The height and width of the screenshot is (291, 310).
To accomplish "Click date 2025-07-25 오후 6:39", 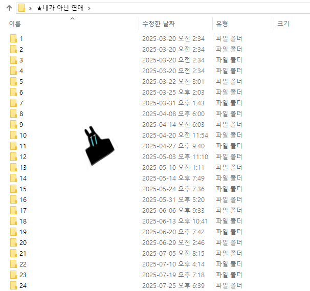I will (x=173, y=285).
